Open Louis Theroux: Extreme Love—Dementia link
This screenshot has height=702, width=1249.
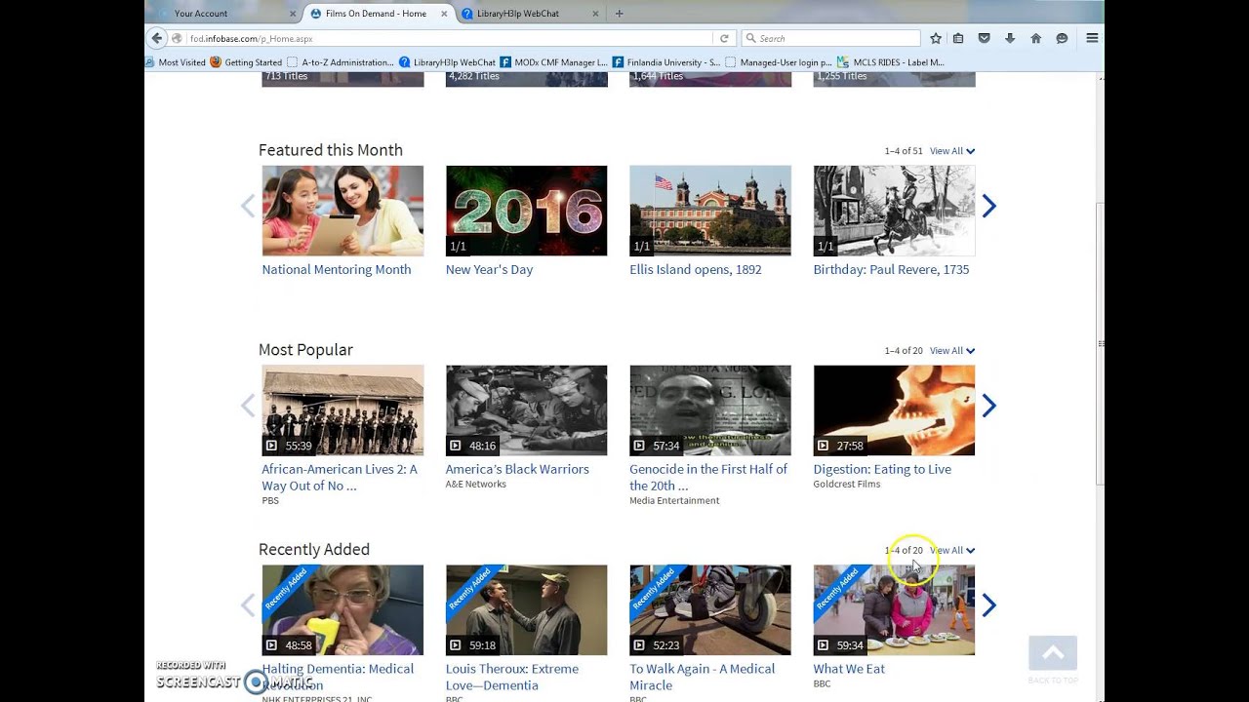(512, 678)
